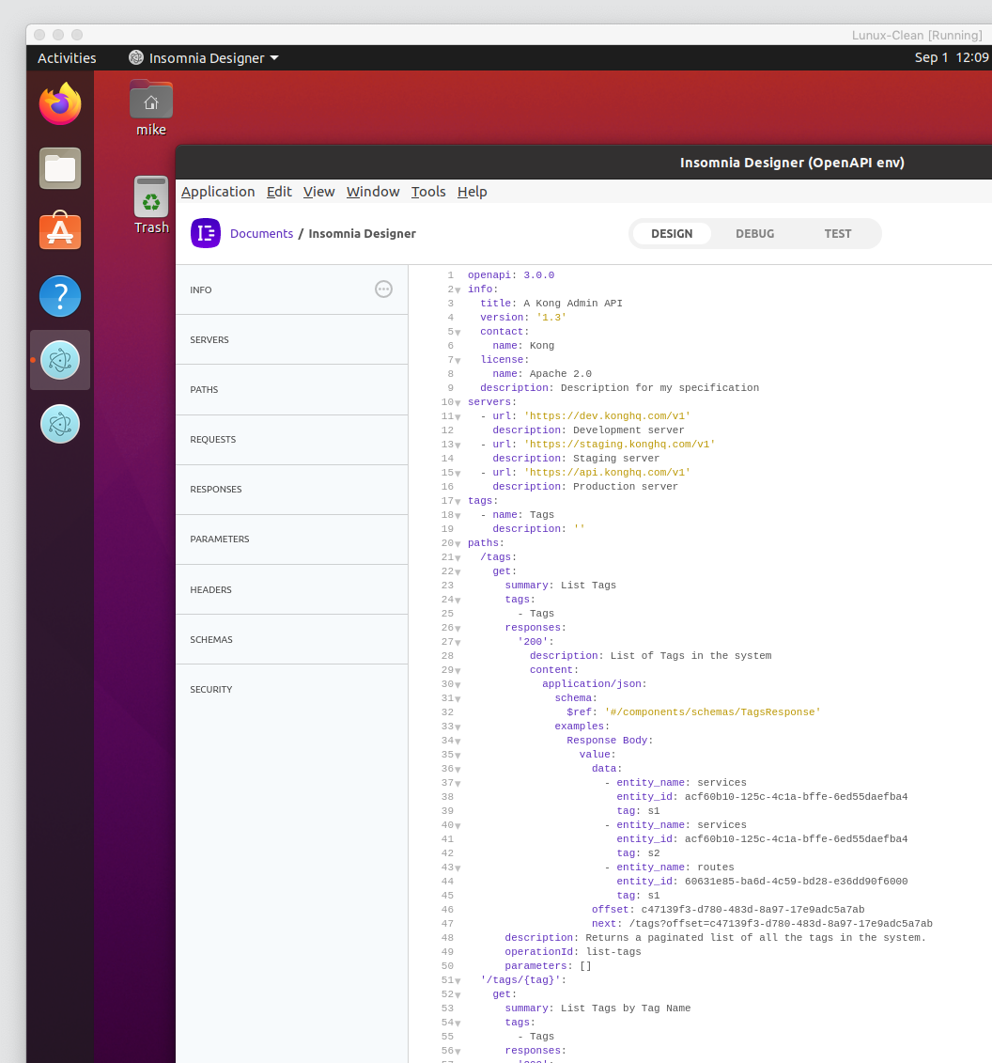Collapse the responses fold arrow at line 26
Image resolution: width=992 pixels, height=1063 pixels.
(x=458, y=629)
